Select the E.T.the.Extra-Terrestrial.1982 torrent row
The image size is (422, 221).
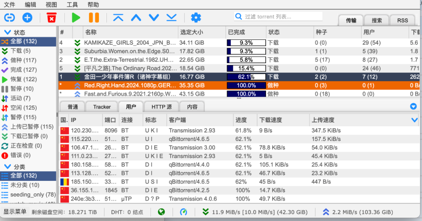(x=239, y=60)
